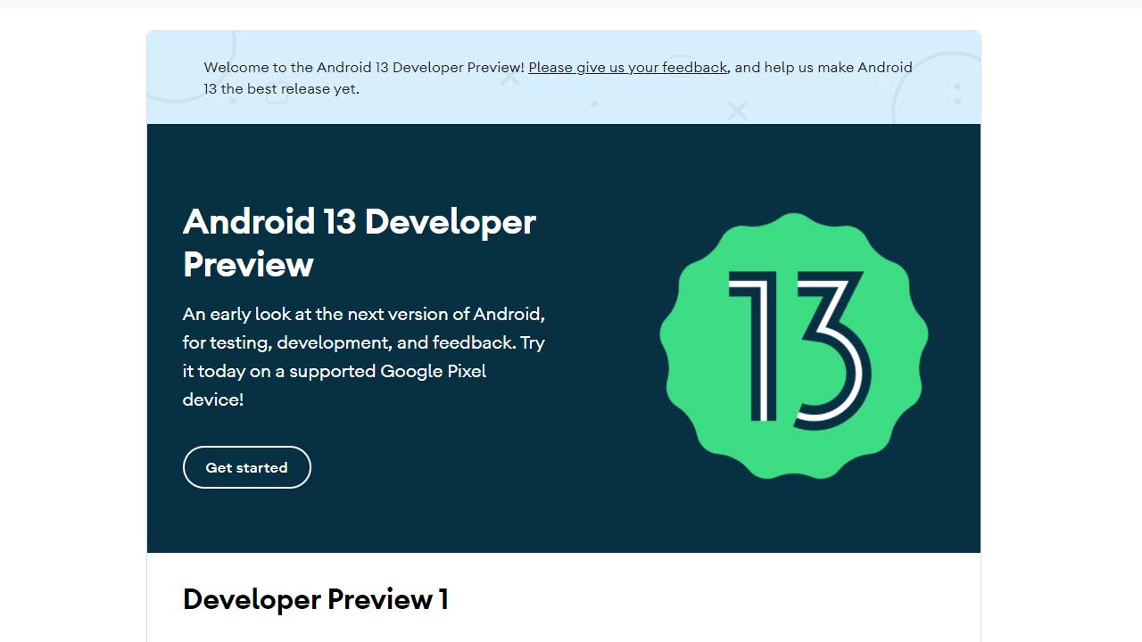1142x642 pixels.
Task: Click the Android 13 green badge logo
Action: pos(794,346)
